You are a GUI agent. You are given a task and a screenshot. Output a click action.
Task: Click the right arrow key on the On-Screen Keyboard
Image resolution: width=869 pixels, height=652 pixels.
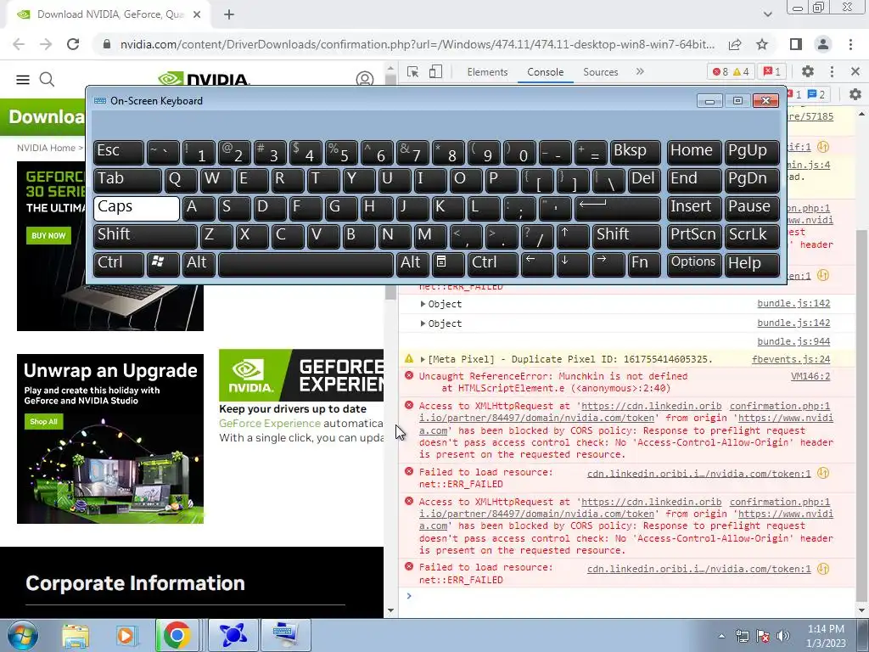[608, 265]
